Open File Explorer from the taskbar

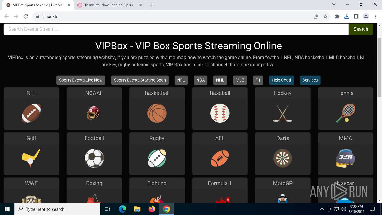137,209
